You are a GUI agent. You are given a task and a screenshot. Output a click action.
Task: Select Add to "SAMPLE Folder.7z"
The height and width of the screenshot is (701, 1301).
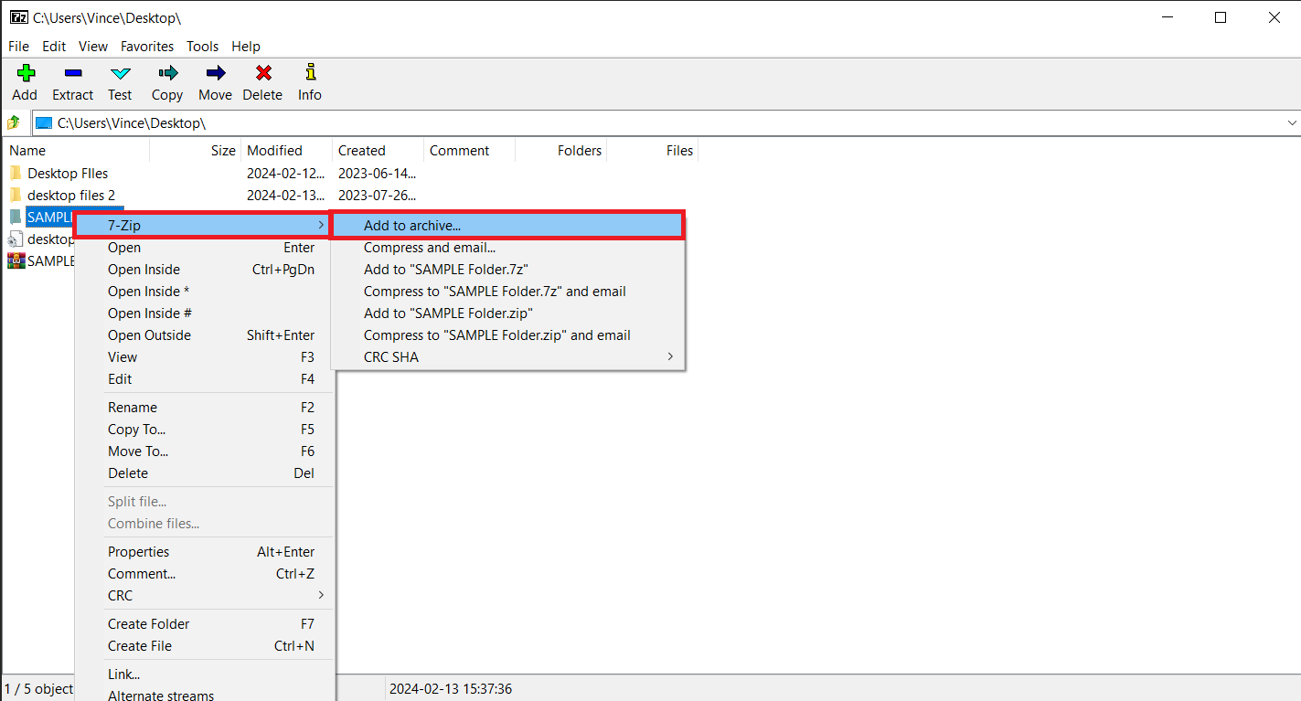tap(507, 270)
